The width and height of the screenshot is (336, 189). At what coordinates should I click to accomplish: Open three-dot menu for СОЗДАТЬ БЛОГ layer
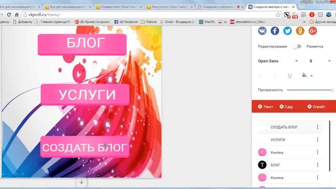point(317,127)
